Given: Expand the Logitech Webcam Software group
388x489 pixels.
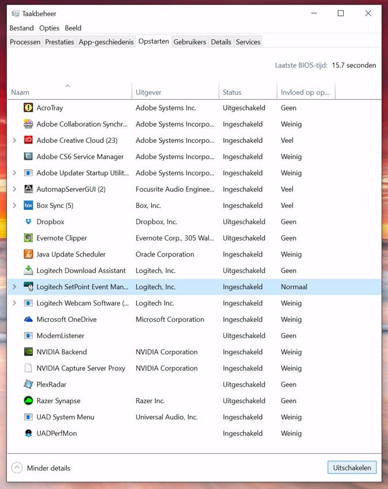Looking at the screenshot, I should pyautogui.click(x=14, y=303).
